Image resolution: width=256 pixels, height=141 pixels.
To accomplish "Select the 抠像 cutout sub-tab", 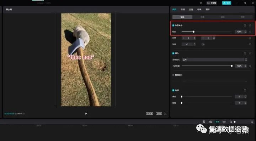I will (202, 17).
